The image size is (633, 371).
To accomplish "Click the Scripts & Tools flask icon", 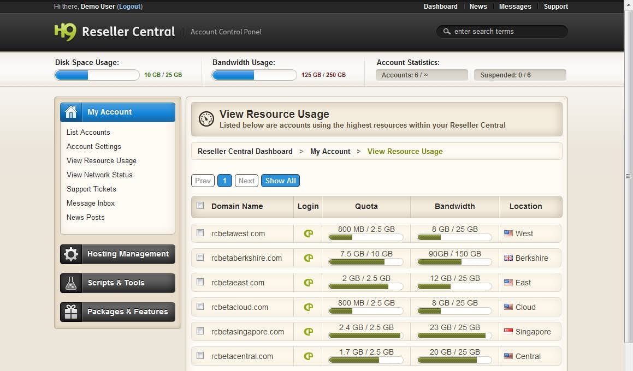I will pos(71,283).
